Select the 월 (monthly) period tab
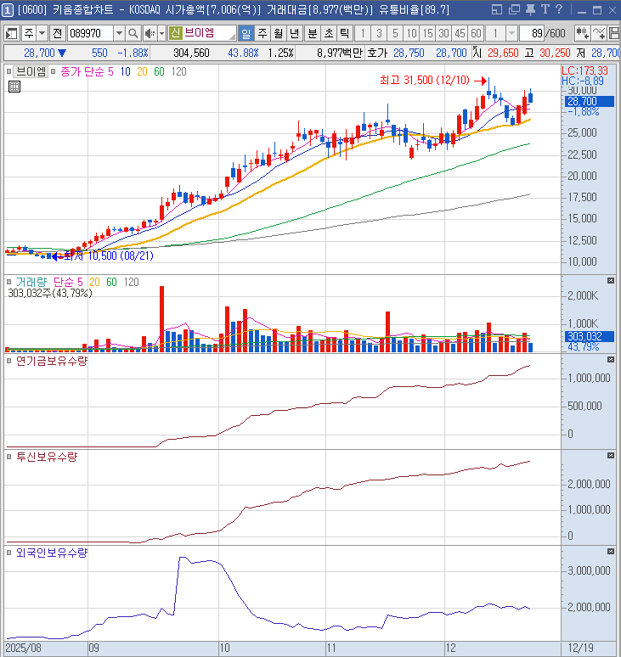The width and height of the screenshot is (621, 657). click(279, 33)
